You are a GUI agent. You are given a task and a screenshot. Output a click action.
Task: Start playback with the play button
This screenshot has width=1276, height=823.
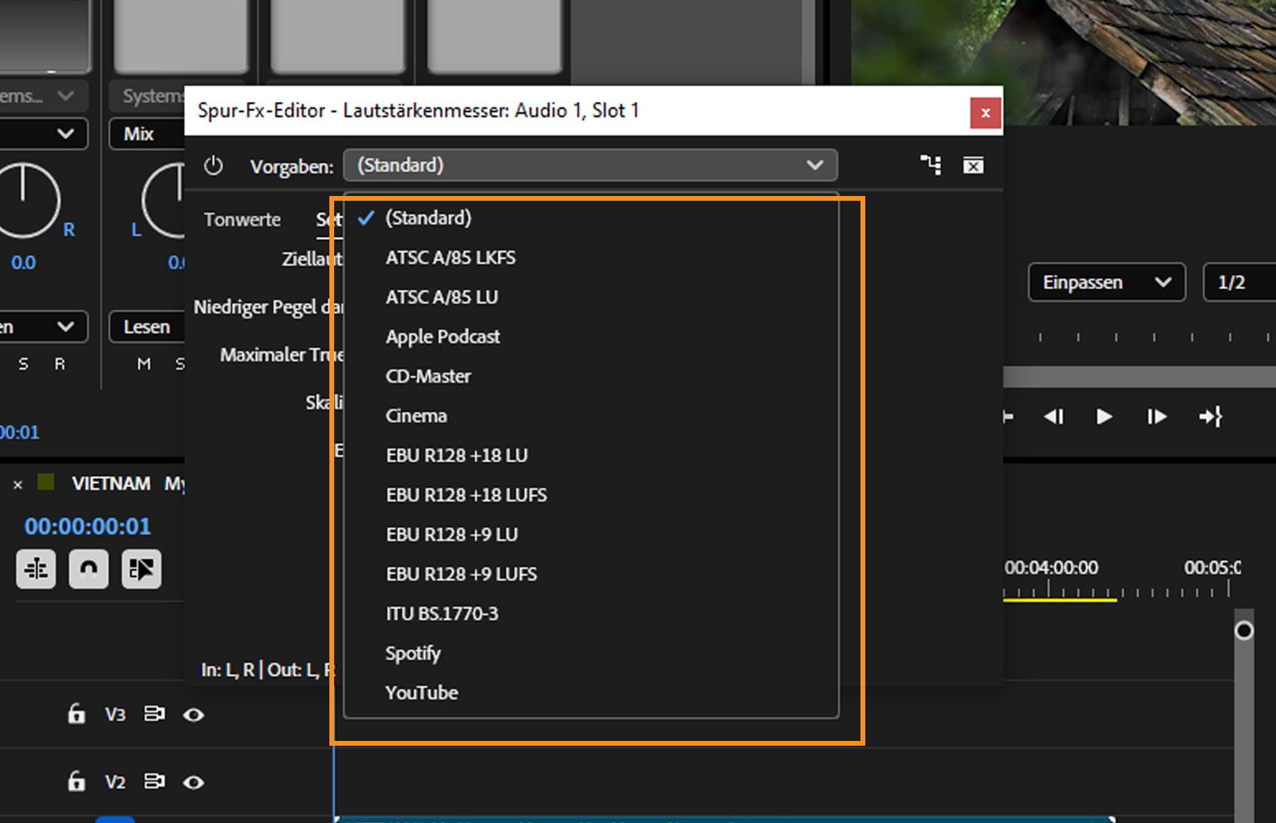click(x=1105, y=417)
